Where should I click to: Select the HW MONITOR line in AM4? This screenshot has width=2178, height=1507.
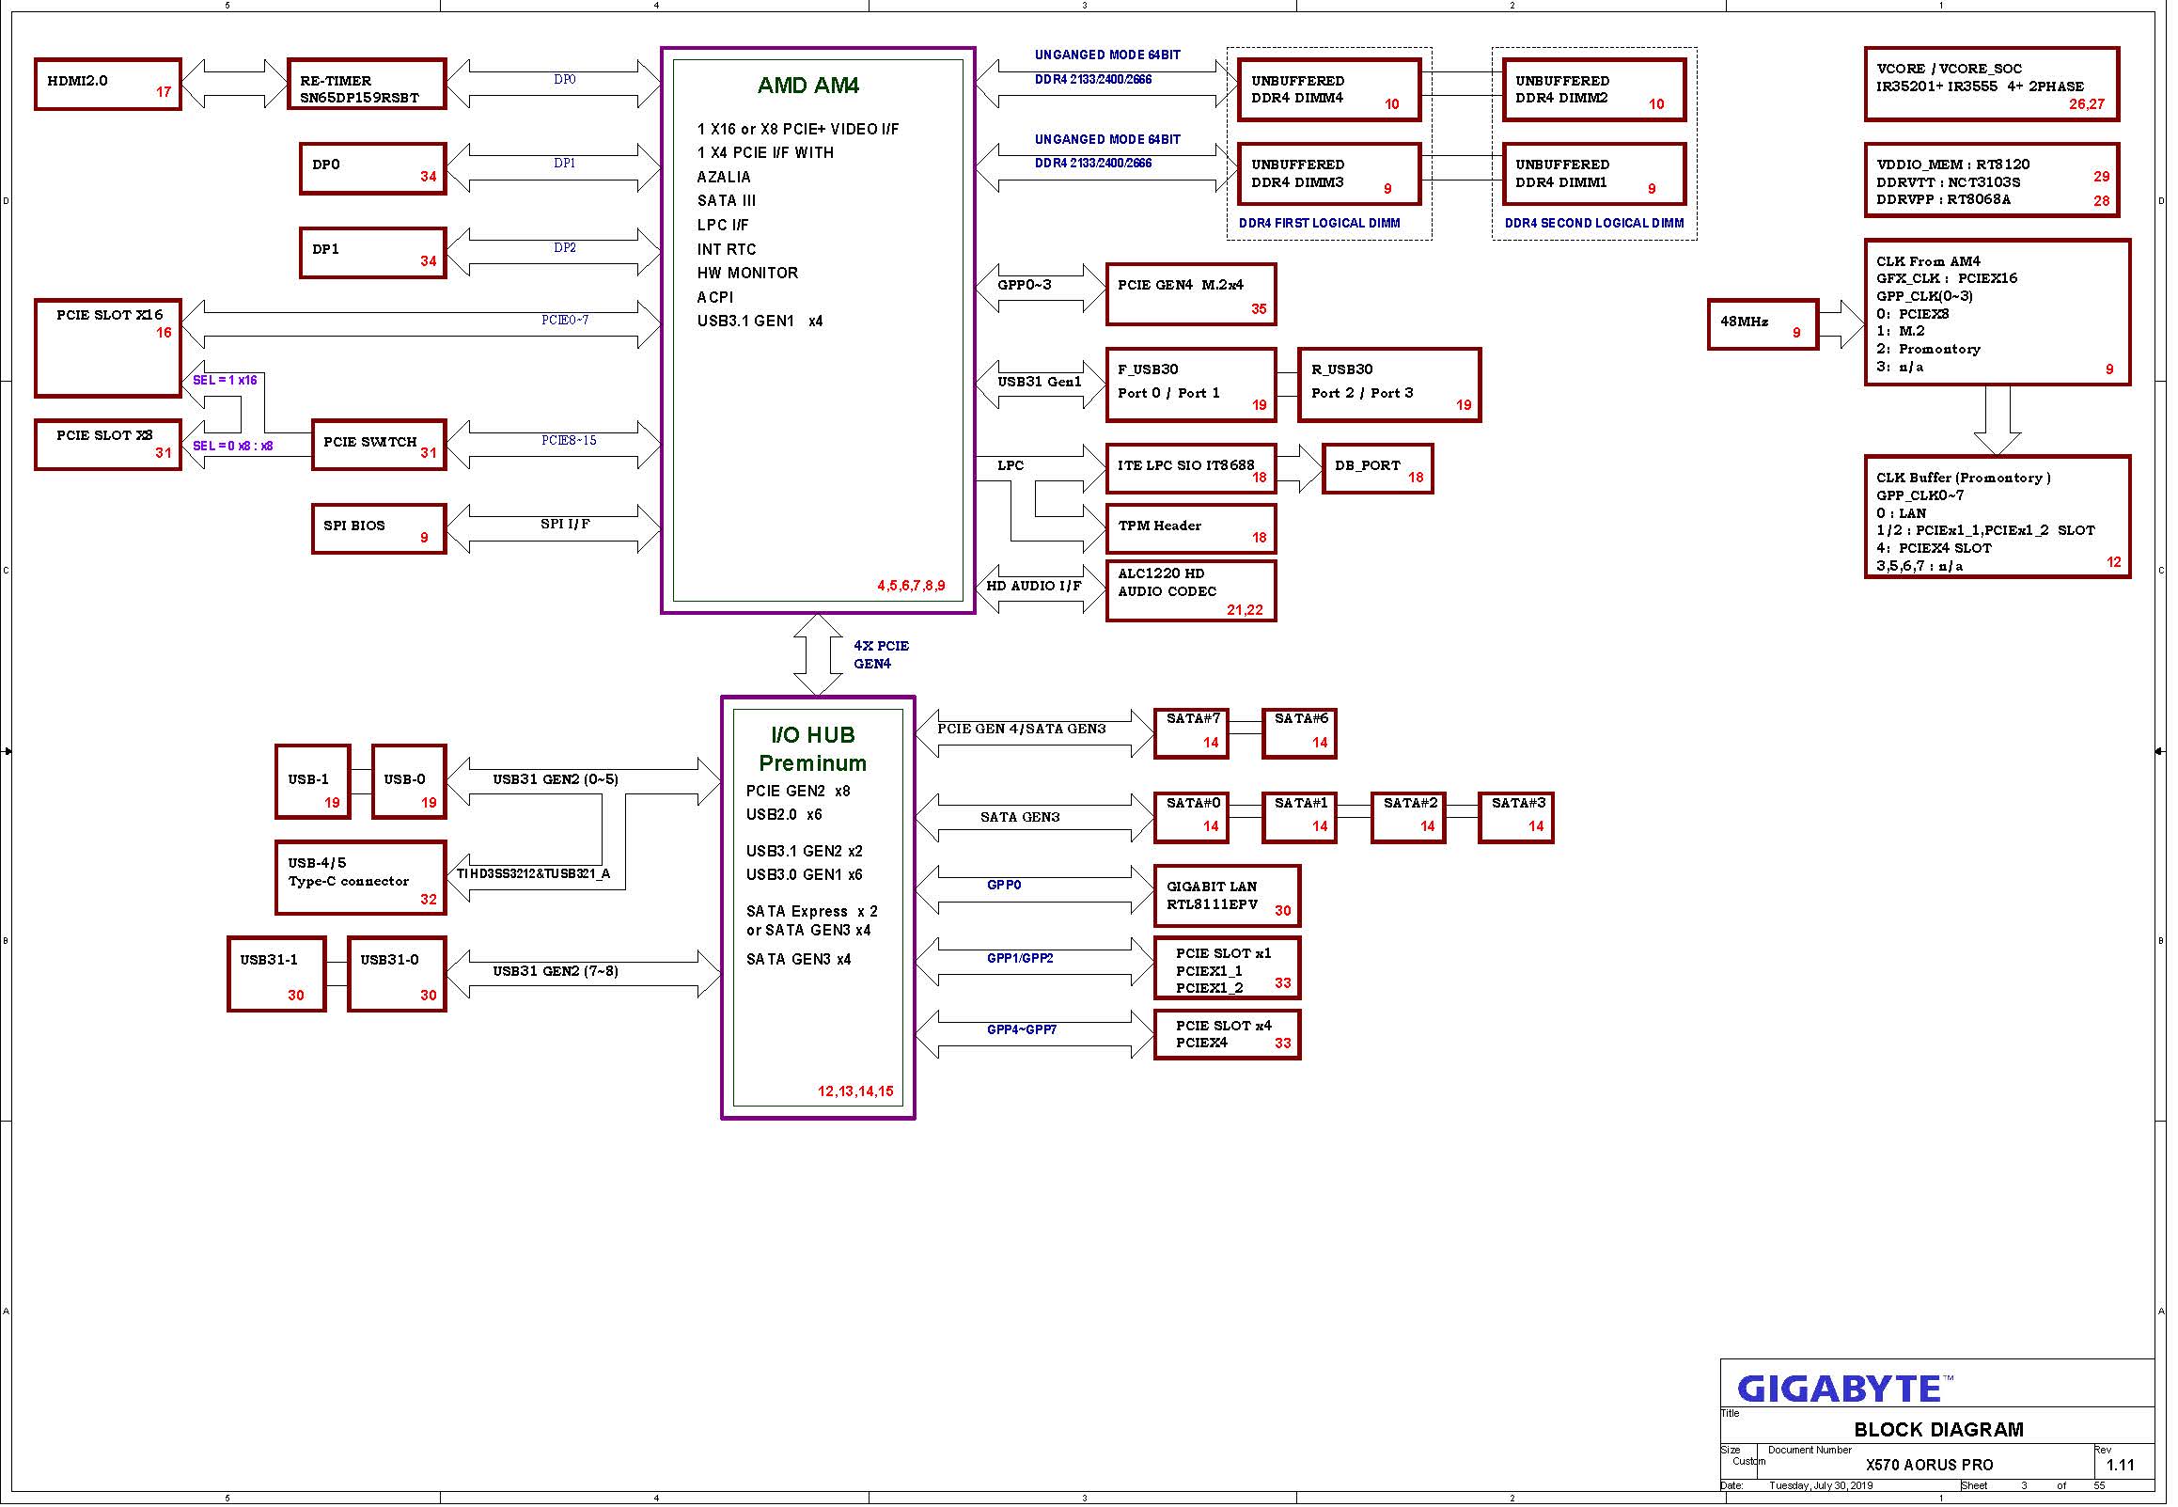747,273
